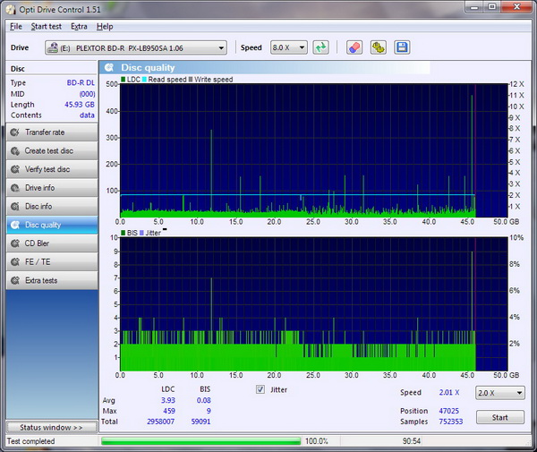Screen dimensions: 537x452
Task: Click the green progress bar
Action: click(200, 441)
